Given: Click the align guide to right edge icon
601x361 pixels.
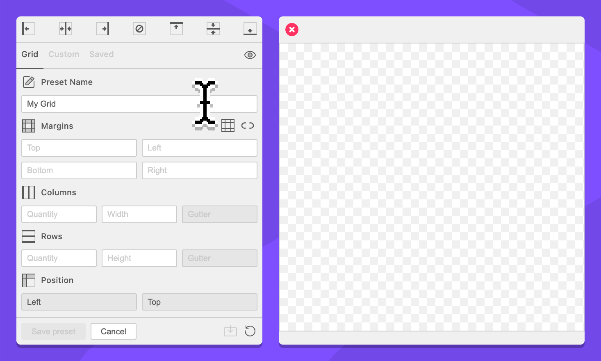Looking at the screenshot, I should tap(102, 29).
